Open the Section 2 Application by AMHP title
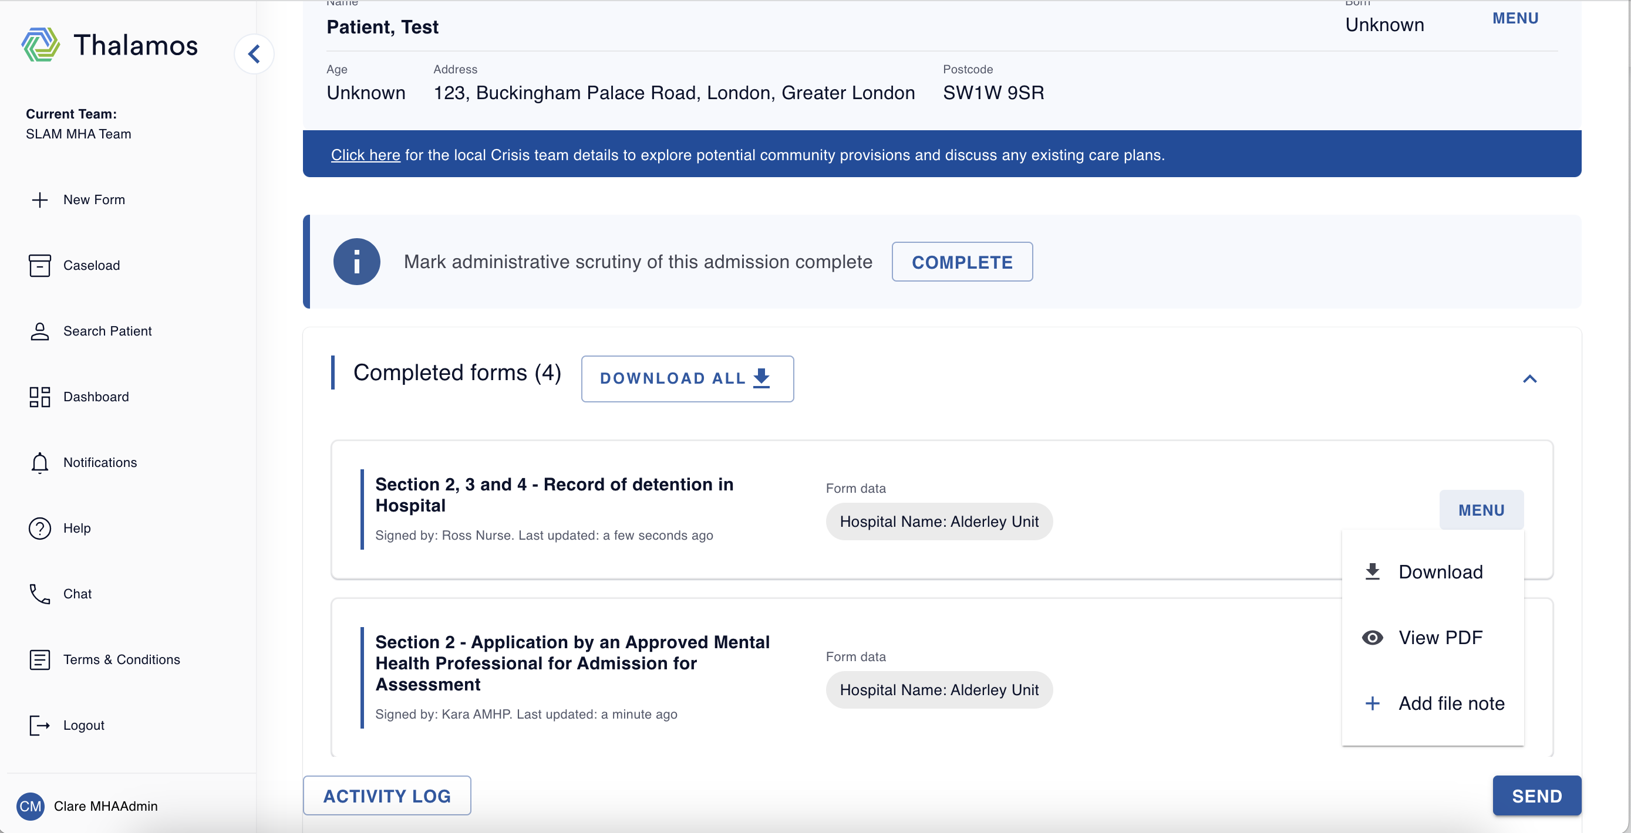This screenshot has height=833, width=1631. pos(572,663)
